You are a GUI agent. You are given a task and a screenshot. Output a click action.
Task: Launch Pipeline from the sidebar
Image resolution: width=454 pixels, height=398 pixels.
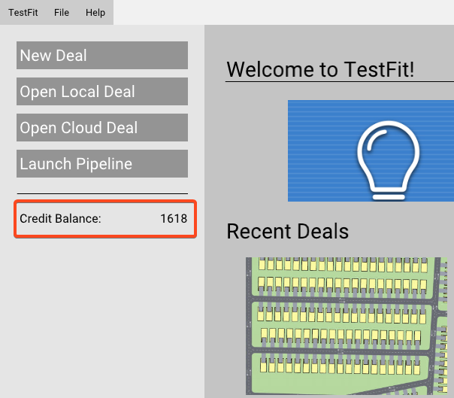(x=102, y=164)
